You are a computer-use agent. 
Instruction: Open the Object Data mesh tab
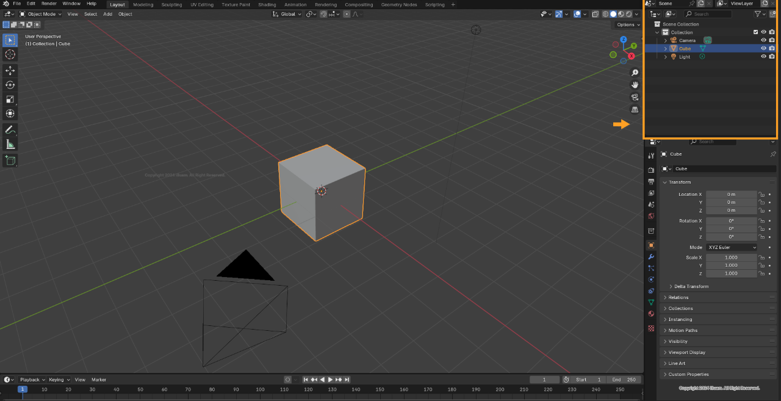tap(651, 302)
